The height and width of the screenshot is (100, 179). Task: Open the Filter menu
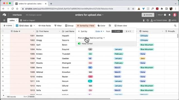tap(58, 26)
